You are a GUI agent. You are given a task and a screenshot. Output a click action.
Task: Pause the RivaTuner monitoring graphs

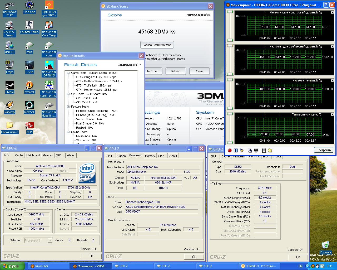[236, 150]
